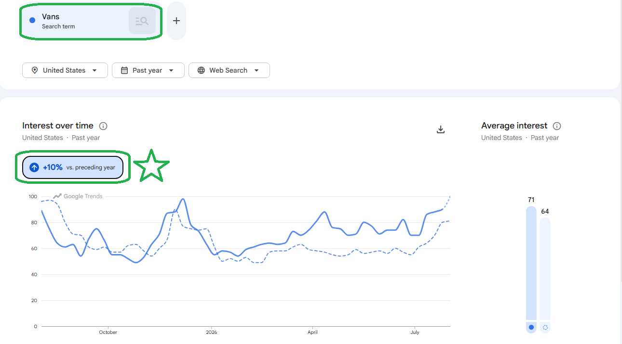Click the 'April' axis label

tap(312, 332)
